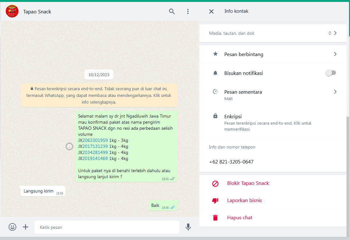Viewport: 350px width, 240px height.
Task: Click the Langsung kirim message bubble
Action: (43, 191)
